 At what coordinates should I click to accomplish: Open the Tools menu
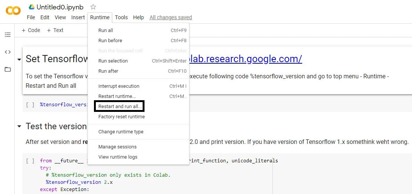pos(121,17)
